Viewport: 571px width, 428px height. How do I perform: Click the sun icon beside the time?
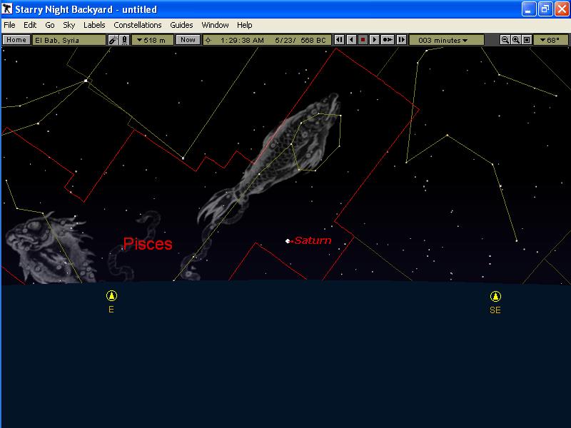pyautogui.click(x=208, y=40)
